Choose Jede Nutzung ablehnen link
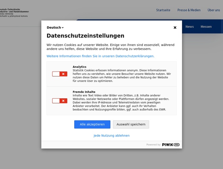Image resolution: width=223 pixels, height=169 pixels. coord(111,136)
